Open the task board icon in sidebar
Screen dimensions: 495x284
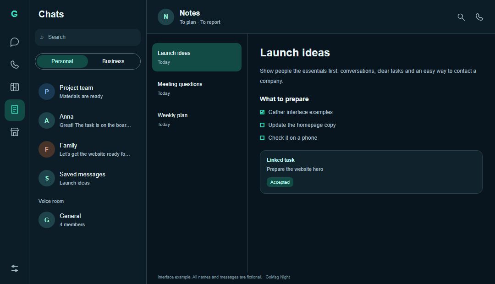(x=15, y=87)
